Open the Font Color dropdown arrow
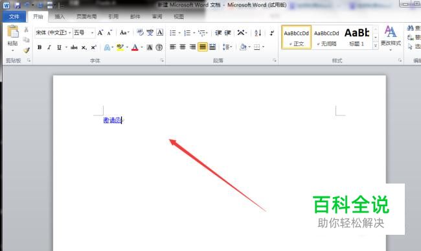 pyautogui.click(x=142, y=47)
